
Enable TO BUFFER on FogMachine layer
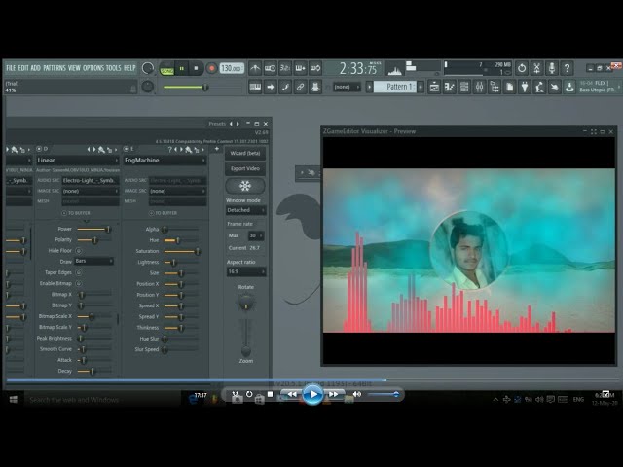pyautogui.click(x=163, y=213)
